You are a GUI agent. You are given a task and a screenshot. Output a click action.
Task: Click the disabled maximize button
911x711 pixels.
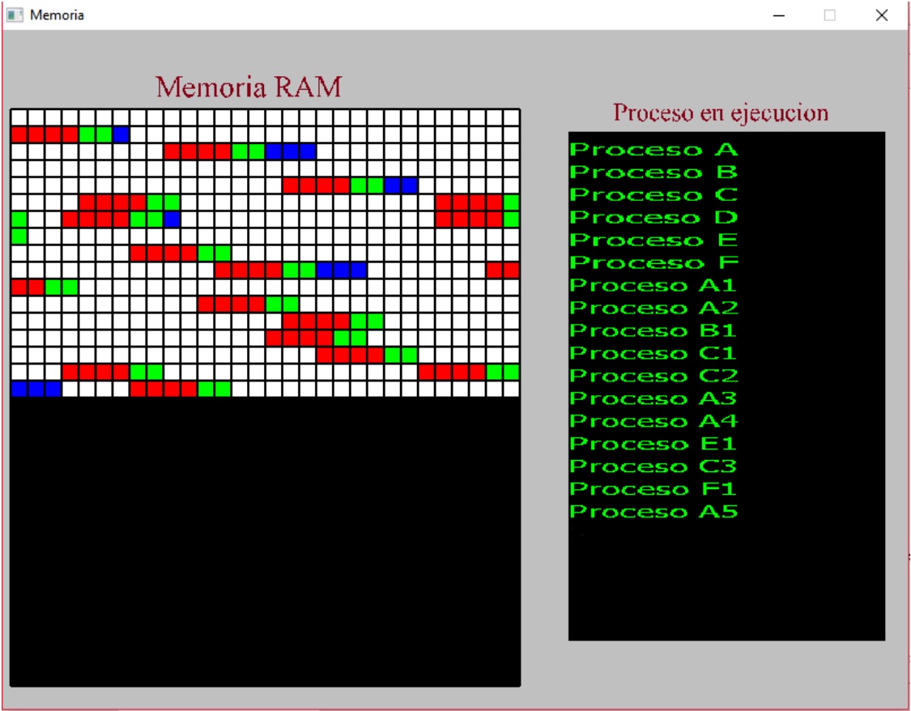(x=830, y=15)
